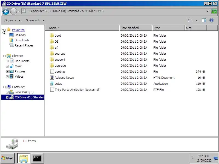Select Local Disk (C:) in tree
This screenshot has width=219, height=164.
click(24, 92)
